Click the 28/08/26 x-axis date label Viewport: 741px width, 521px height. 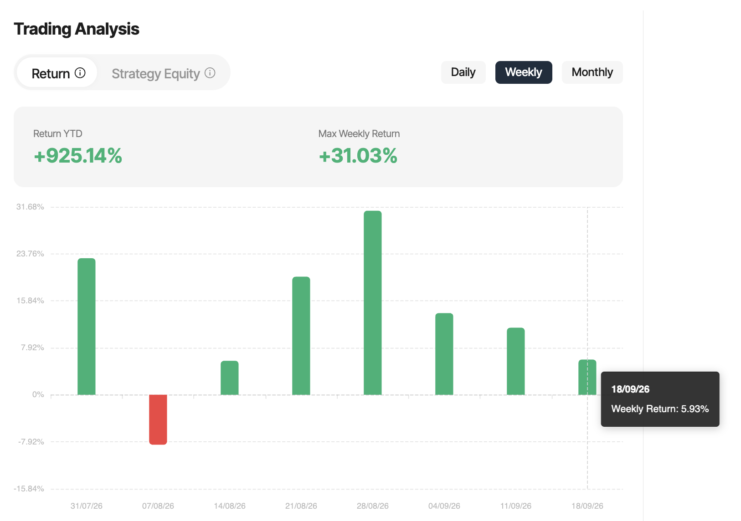tap(373, 506)
